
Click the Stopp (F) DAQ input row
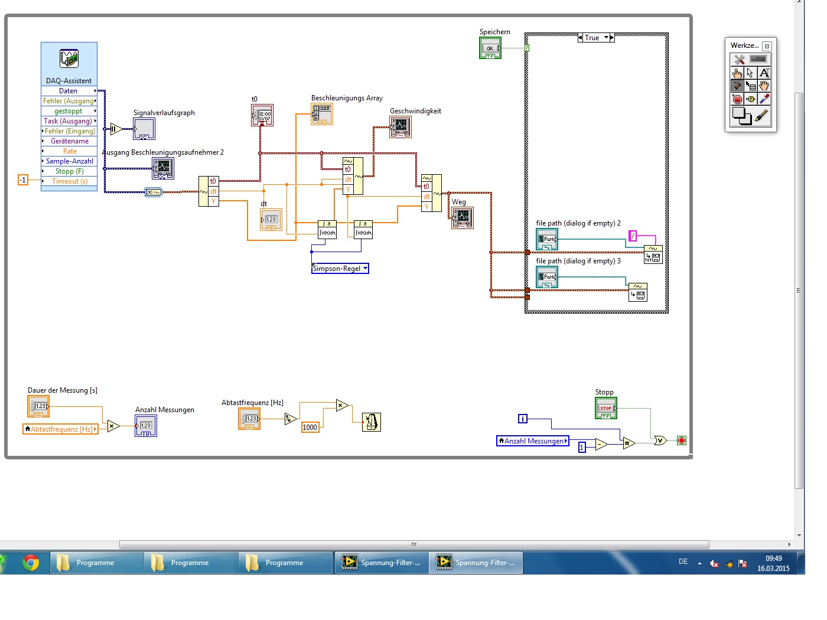tap(69, 171)
